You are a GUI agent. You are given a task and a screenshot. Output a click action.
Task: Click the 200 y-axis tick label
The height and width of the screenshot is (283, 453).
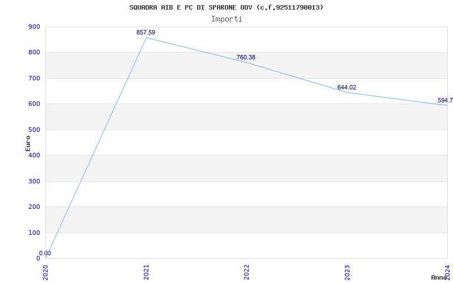coord(34,207)
